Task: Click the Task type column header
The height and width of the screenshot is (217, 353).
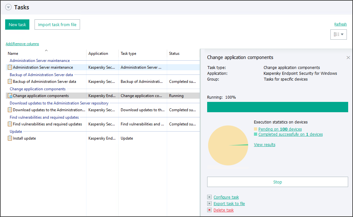Action: [x=128, y=54]
